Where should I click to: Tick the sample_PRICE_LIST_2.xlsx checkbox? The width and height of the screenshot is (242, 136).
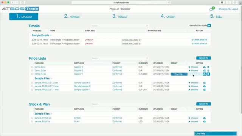click(x=32, y=86)
